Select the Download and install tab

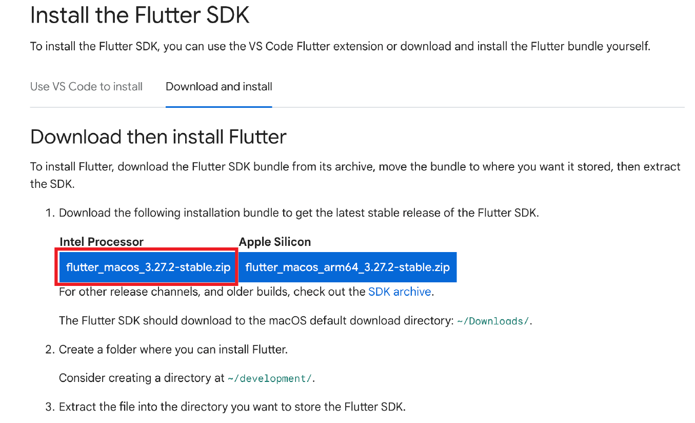pos(219,87)
